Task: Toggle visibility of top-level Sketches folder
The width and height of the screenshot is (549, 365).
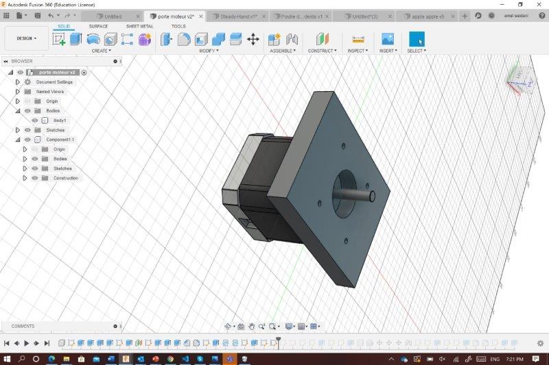Action: [27, 130]
